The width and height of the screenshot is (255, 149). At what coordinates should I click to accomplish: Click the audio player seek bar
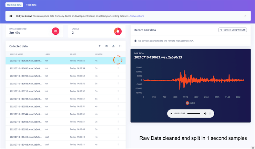click(193, 113)
